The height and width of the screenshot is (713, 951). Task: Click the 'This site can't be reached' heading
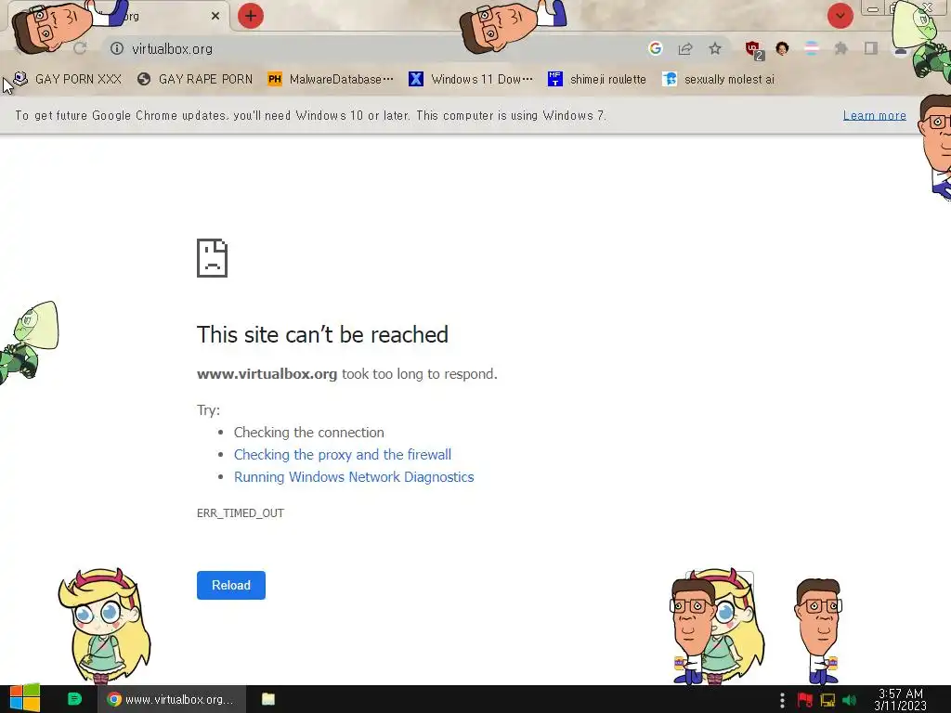pyautogui.click(x=322, y=334)
